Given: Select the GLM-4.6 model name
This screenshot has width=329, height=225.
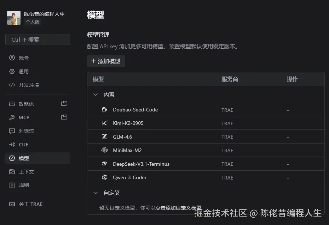Looking at the screenshot, I should 122,137.
